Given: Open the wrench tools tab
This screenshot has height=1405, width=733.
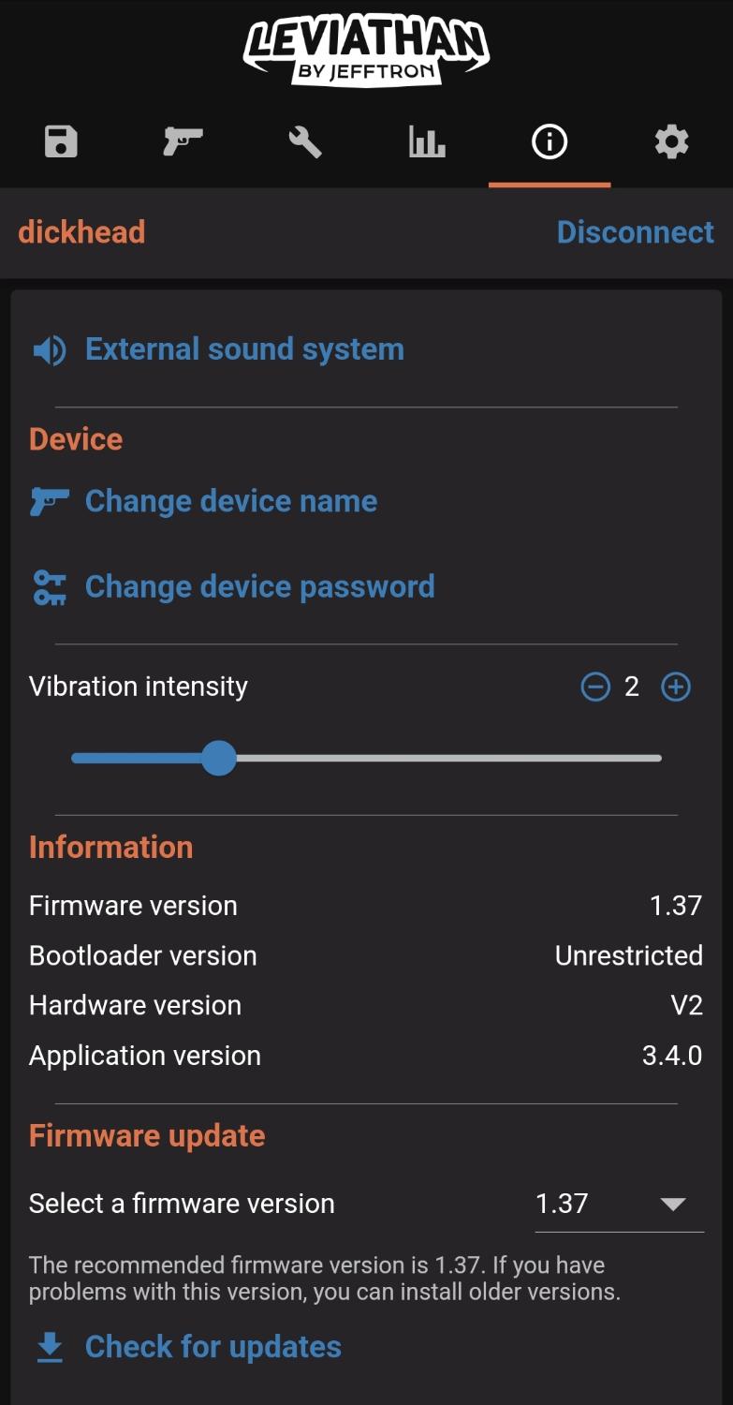Looking at the screenshot, I should (305, 142).
